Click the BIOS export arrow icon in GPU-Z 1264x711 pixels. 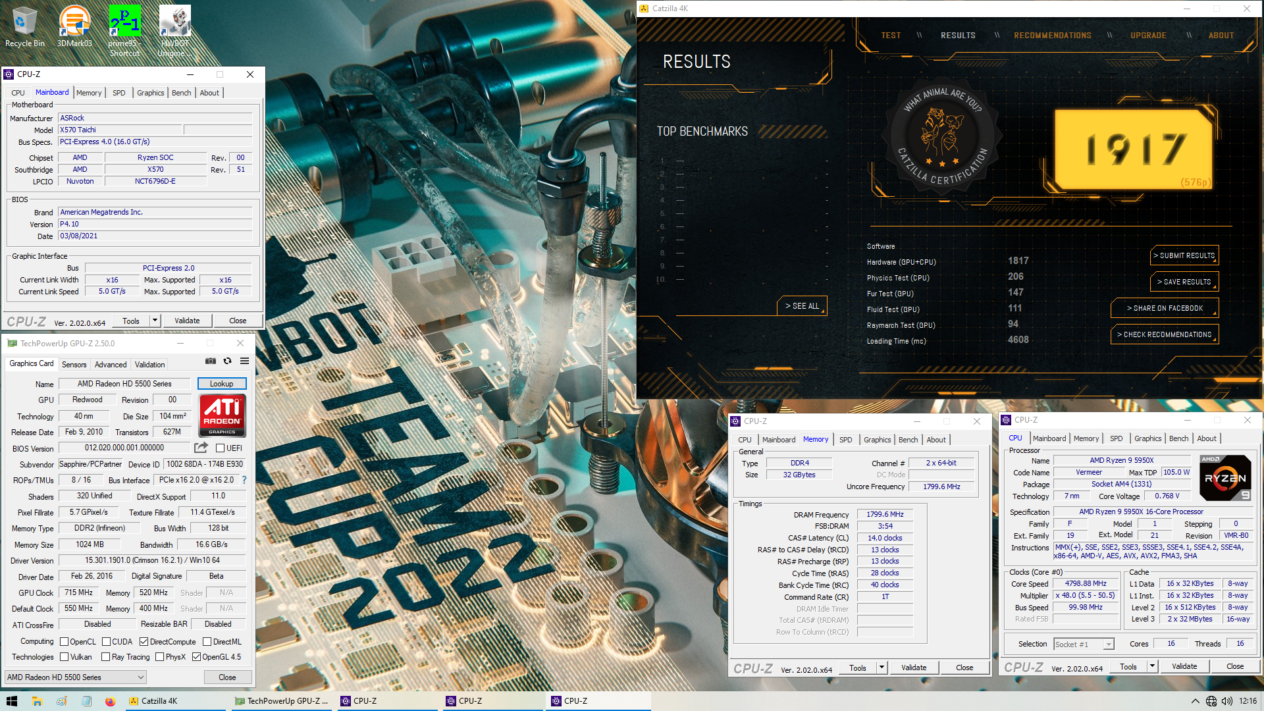coord(201,448)
